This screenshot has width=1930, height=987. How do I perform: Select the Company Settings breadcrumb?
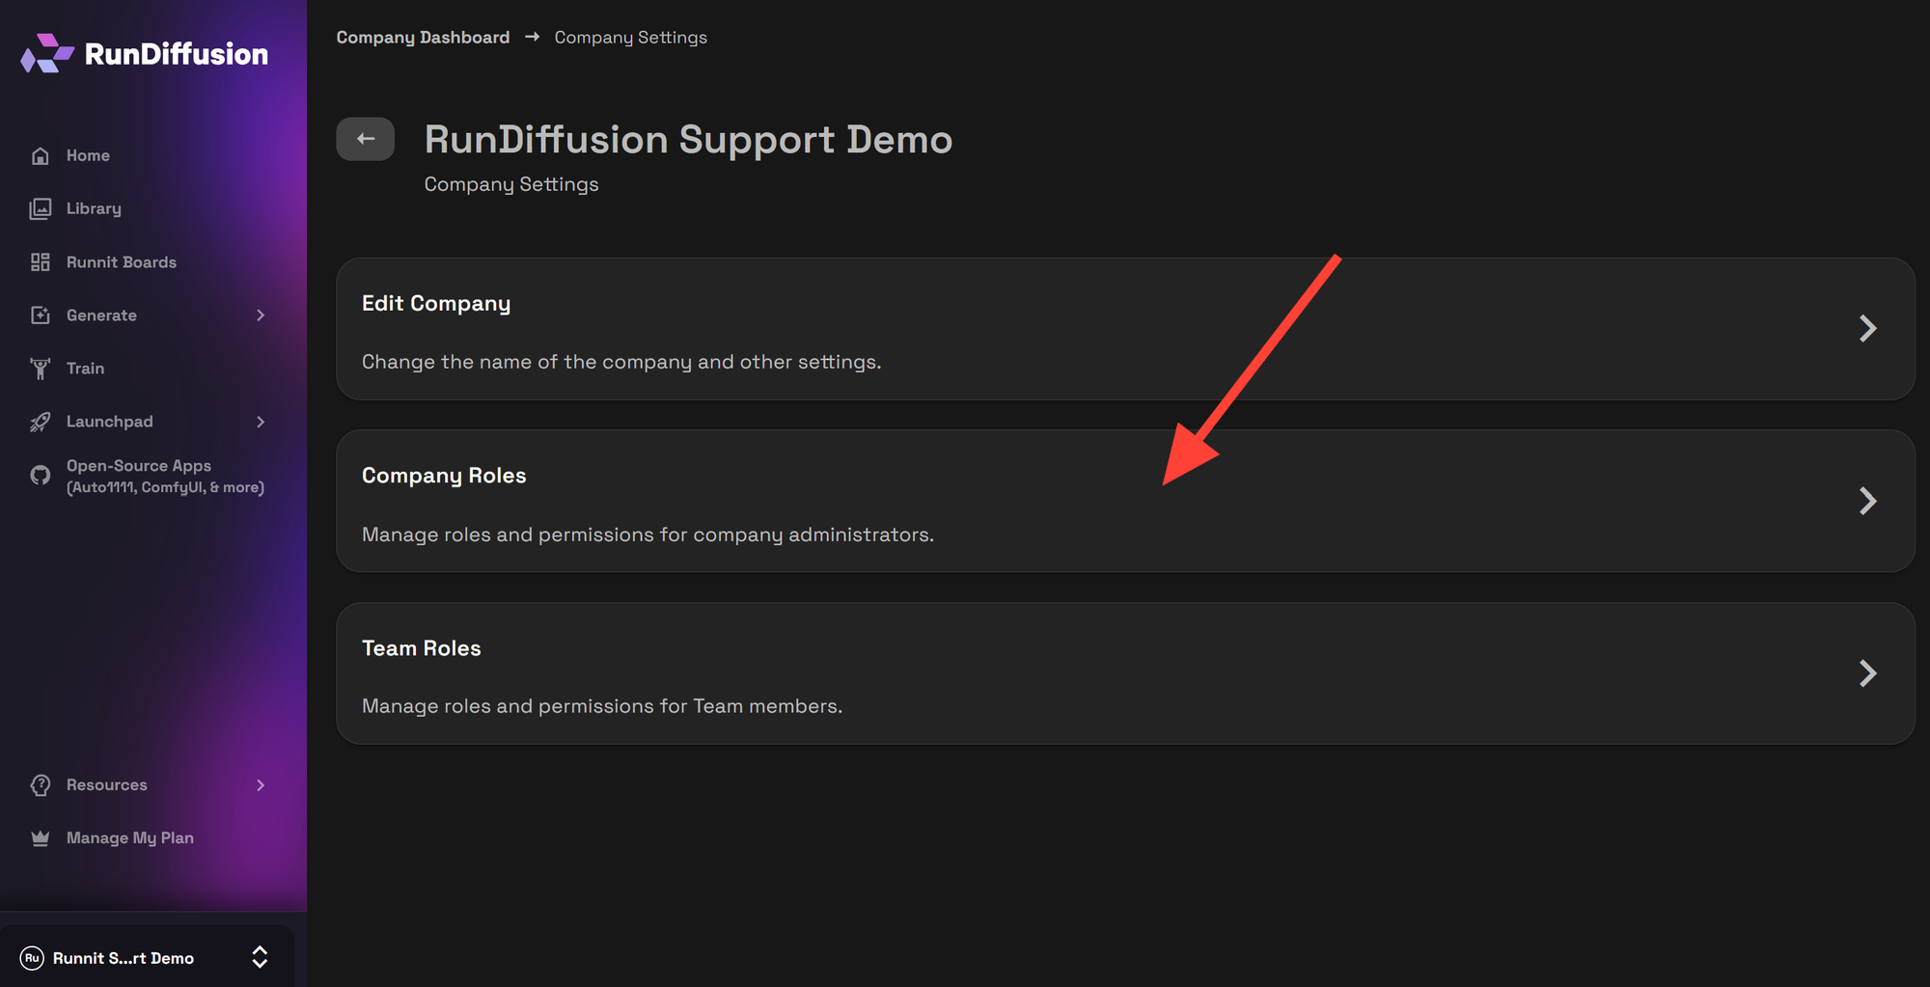[x=630, y=37]
